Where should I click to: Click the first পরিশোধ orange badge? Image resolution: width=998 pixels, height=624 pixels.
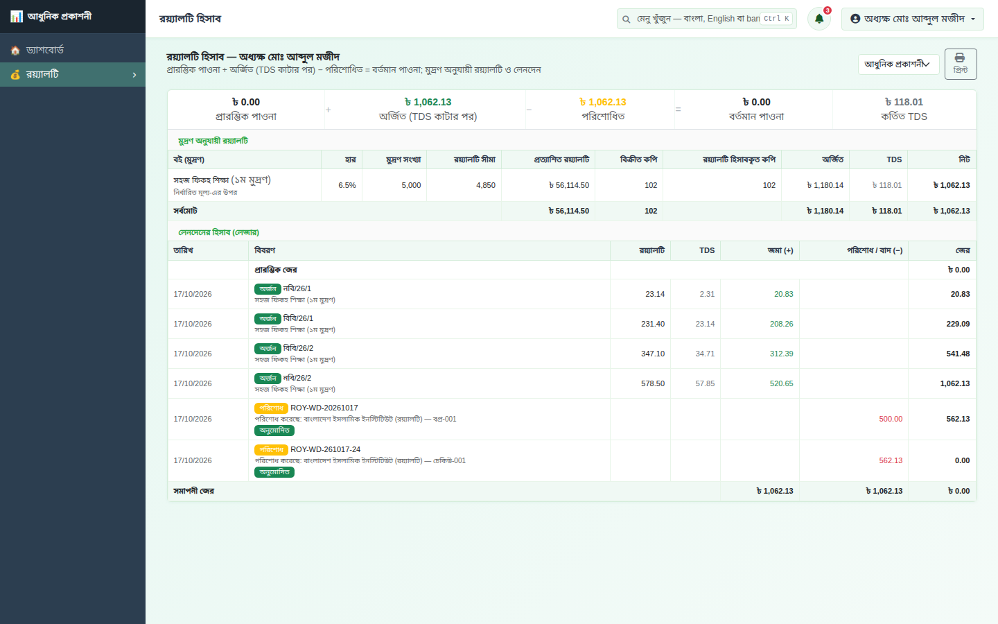271,408
